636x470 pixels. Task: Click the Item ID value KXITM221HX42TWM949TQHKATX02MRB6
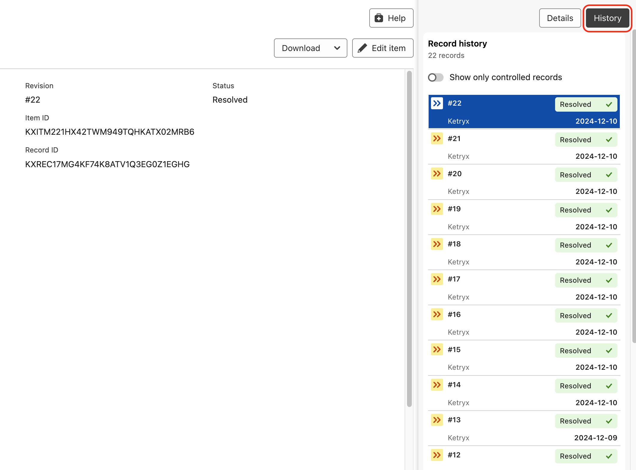[110, 132]
